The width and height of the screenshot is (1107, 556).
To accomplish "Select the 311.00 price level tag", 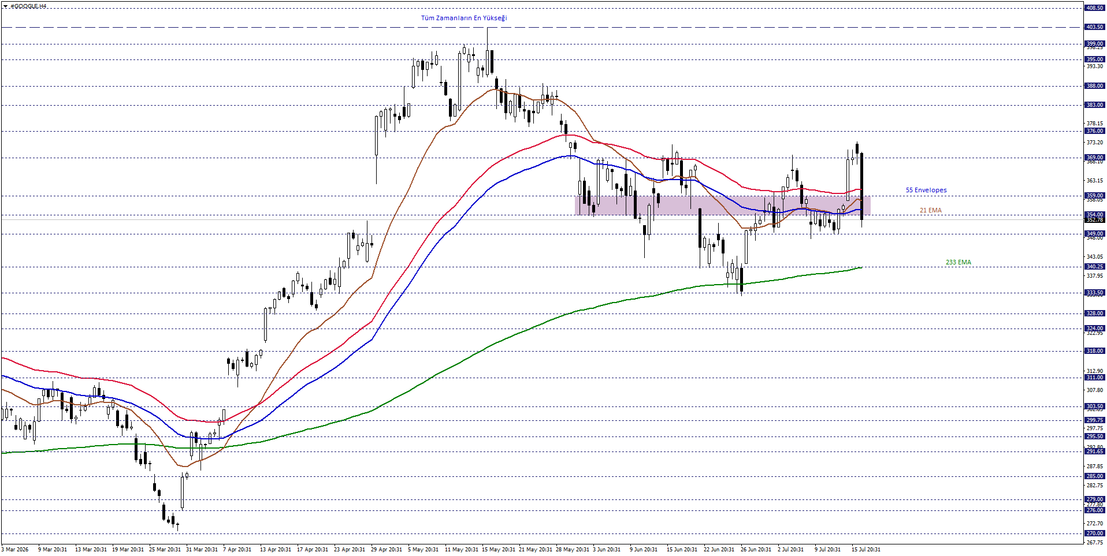I will tap(1095, 378).
